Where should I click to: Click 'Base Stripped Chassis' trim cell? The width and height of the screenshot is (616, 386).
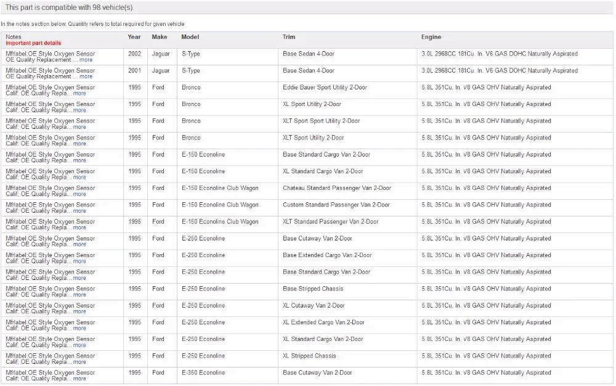[313, 289]
